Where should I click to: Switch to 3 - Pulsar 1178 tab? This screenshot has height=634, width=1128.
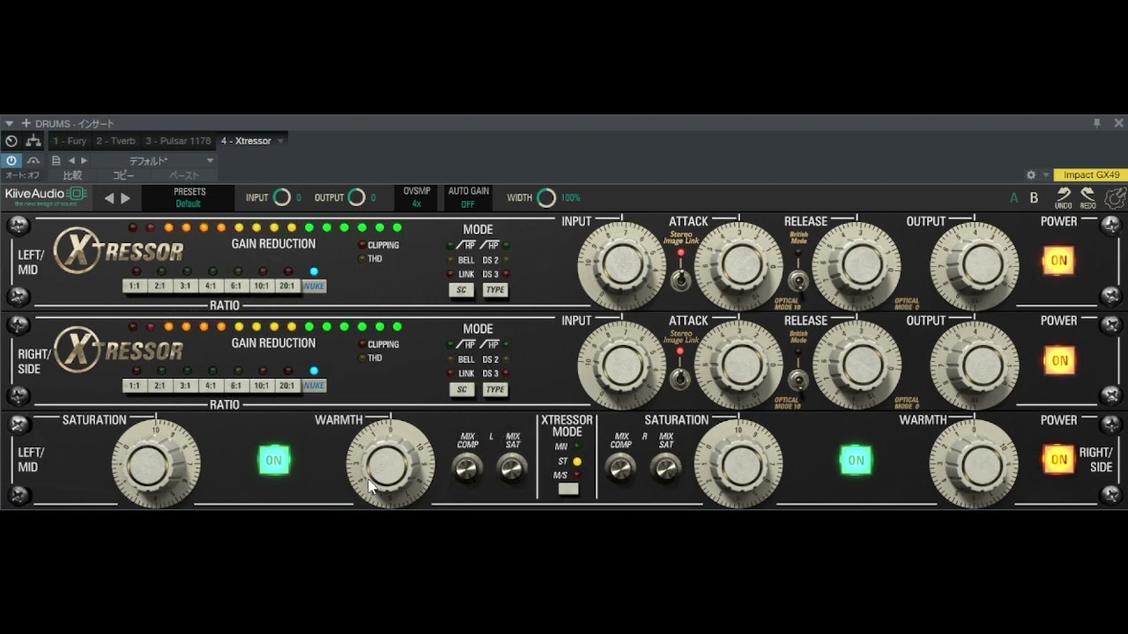point(178,141)
